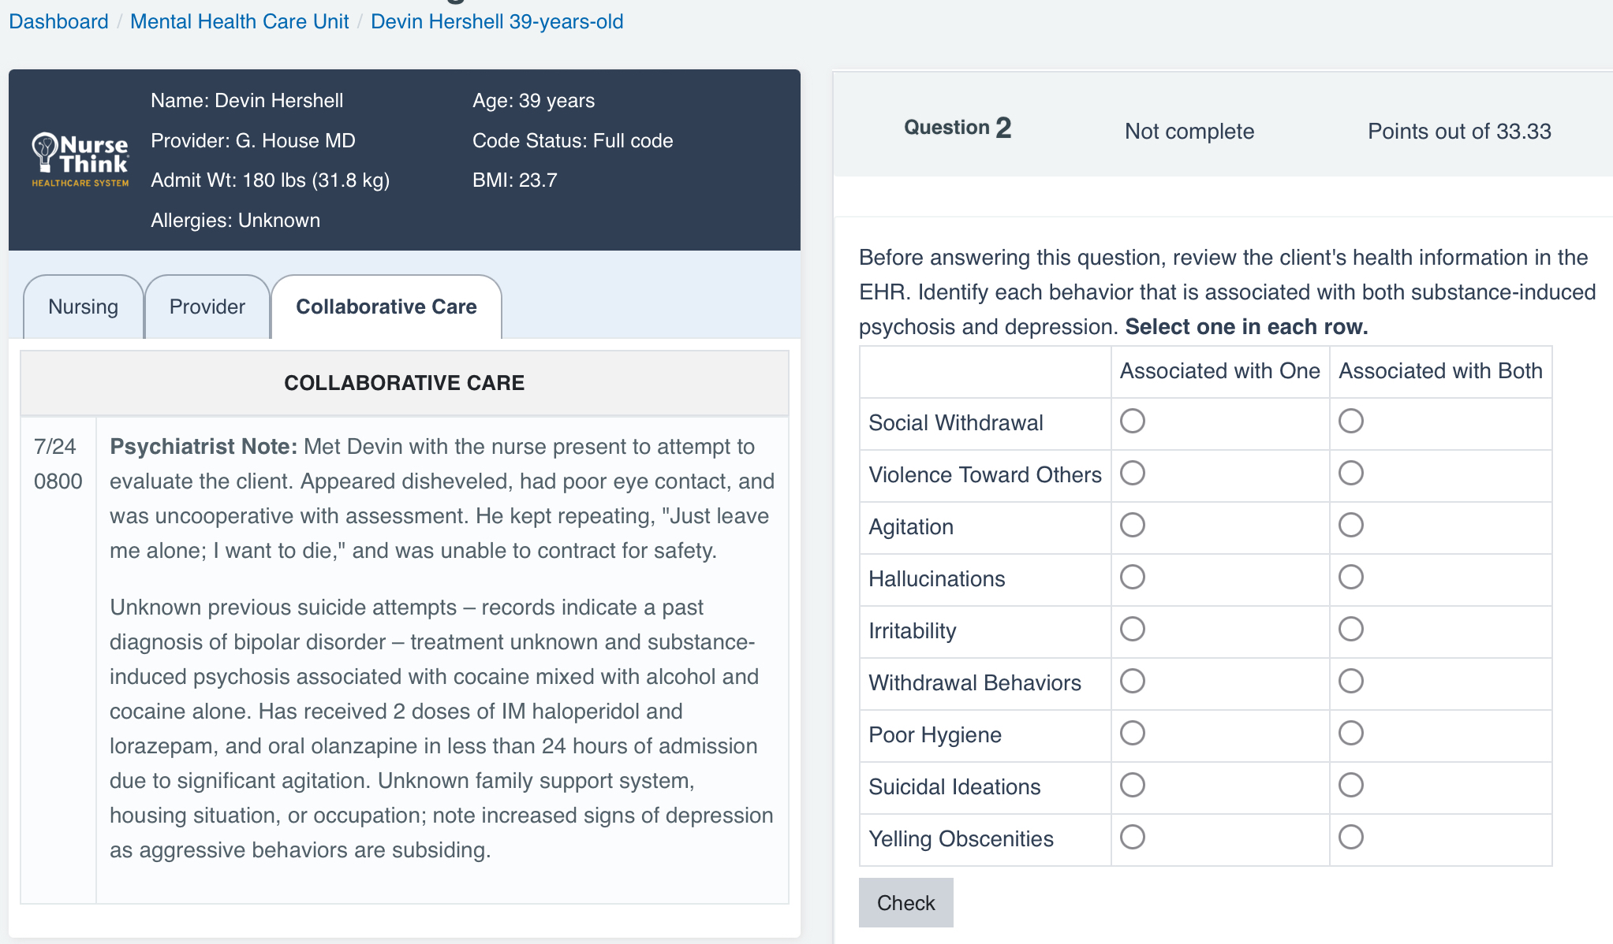Screen dimensions: 1613x944
Task: Mark Social Withdrawal as Associated with Both
Action: coord(1350,421)
